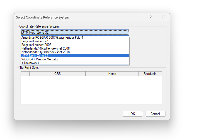The image size is (199, 140).
Task: Click the Name column header
Action: click(112, 74)
